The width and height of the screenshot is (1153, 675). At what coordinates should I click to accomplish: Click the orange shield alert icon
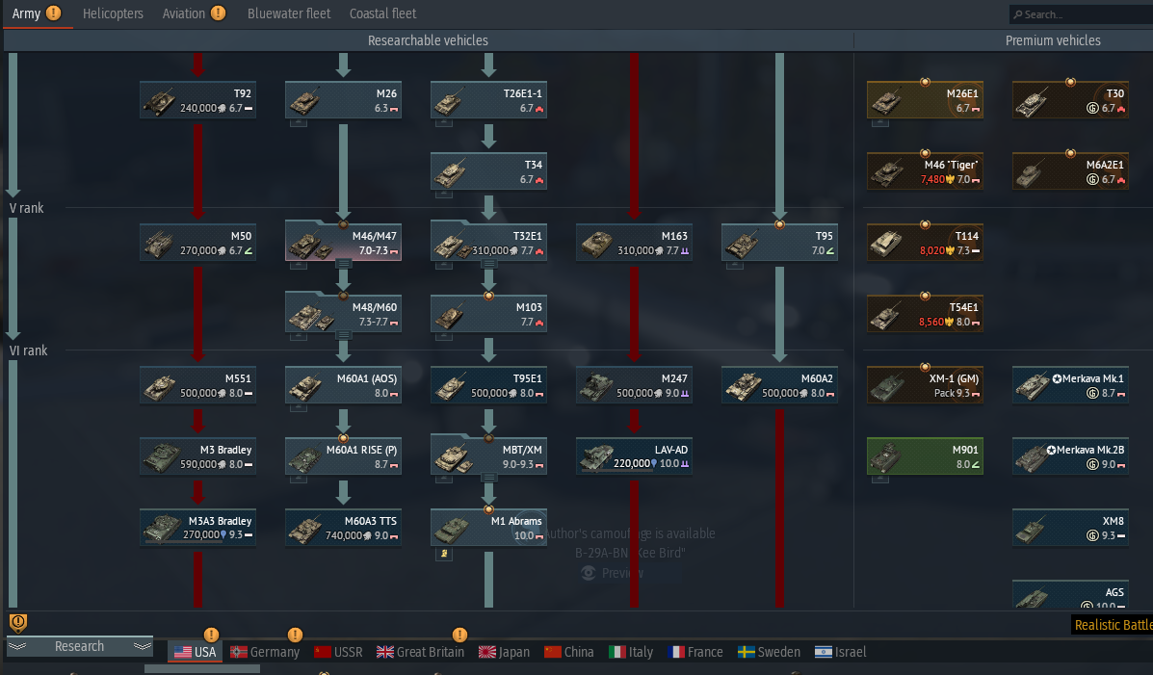[17, 623]
